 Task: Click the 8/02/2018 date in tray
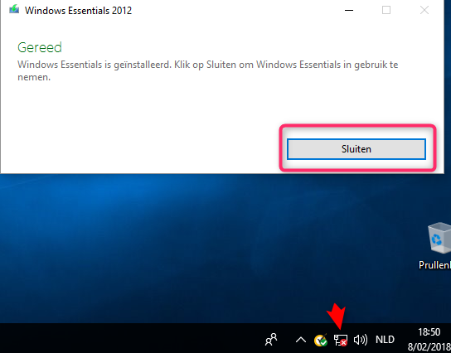point(429,347)
